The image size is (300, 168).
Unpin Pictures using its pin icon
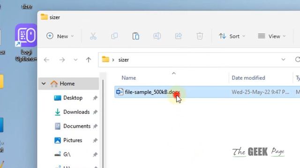click(95, 140)
